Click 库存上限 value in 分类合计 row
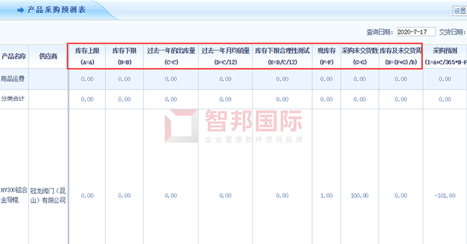The width and height of the screenshot is (467, 244). pyautogui.click(x=87, y=99)
